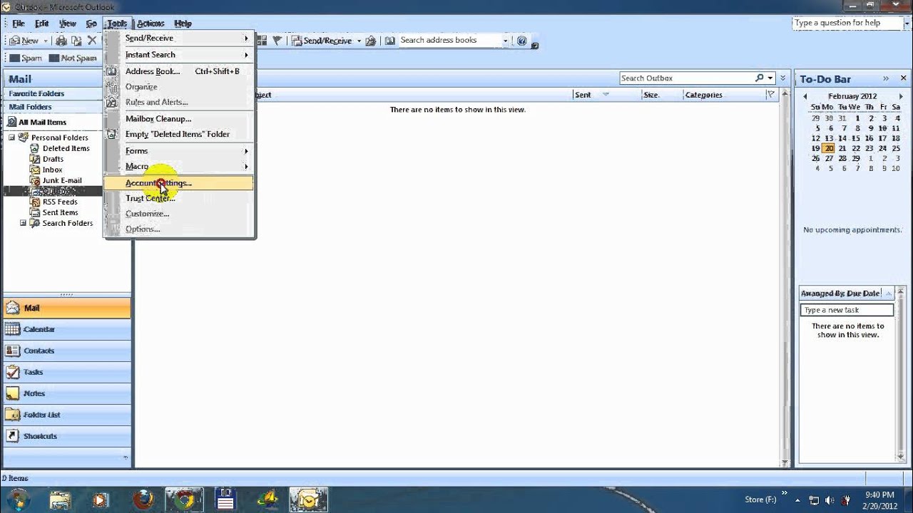Open the Categorize grid icon in toolbar

point(262,41)
